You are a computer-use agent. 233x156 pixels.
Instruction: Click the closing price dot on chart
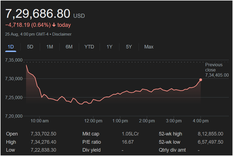[x=201, y=80]
